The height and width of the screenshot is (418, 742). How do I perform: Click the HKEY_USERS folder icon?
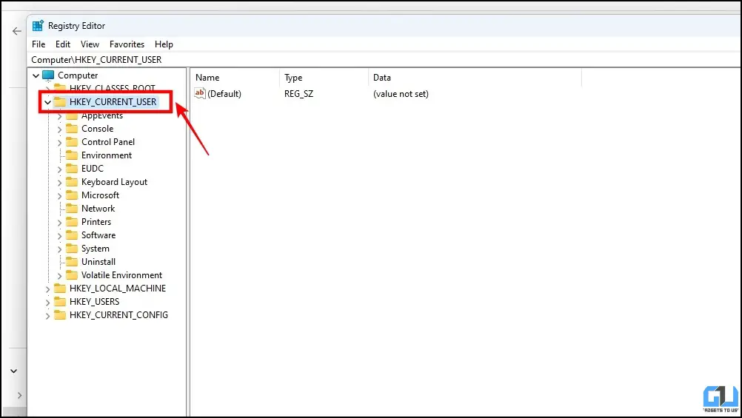pos(60,301)
